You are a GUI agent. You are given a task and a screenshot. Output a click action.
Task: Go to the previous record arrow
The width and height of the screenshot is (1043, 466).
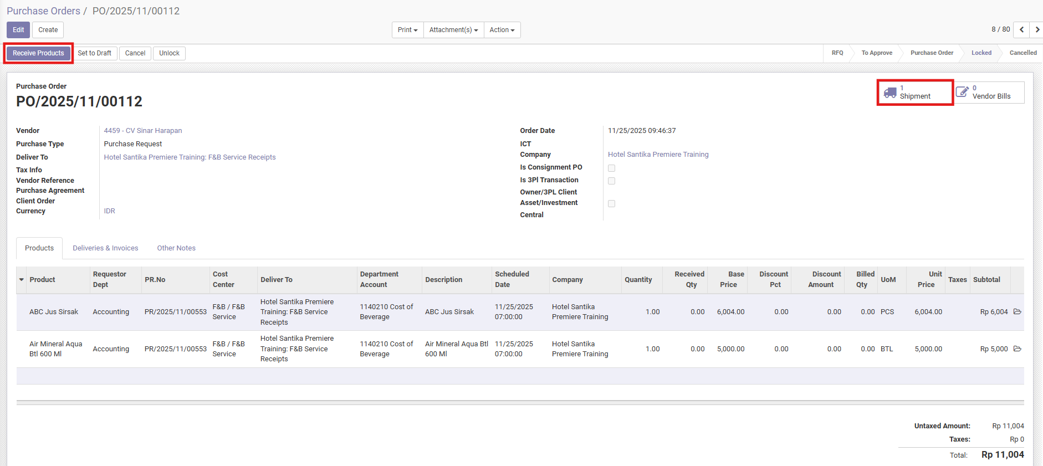coord(1021,30)
